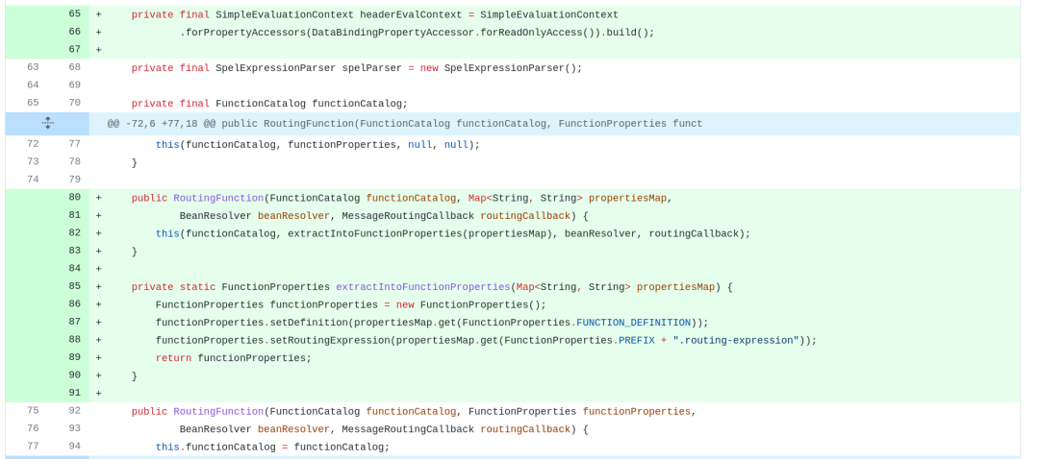The width and height of the screenshot is (1039, 459).
Task: Click old line number 65
Action: (x=33, y=103)
